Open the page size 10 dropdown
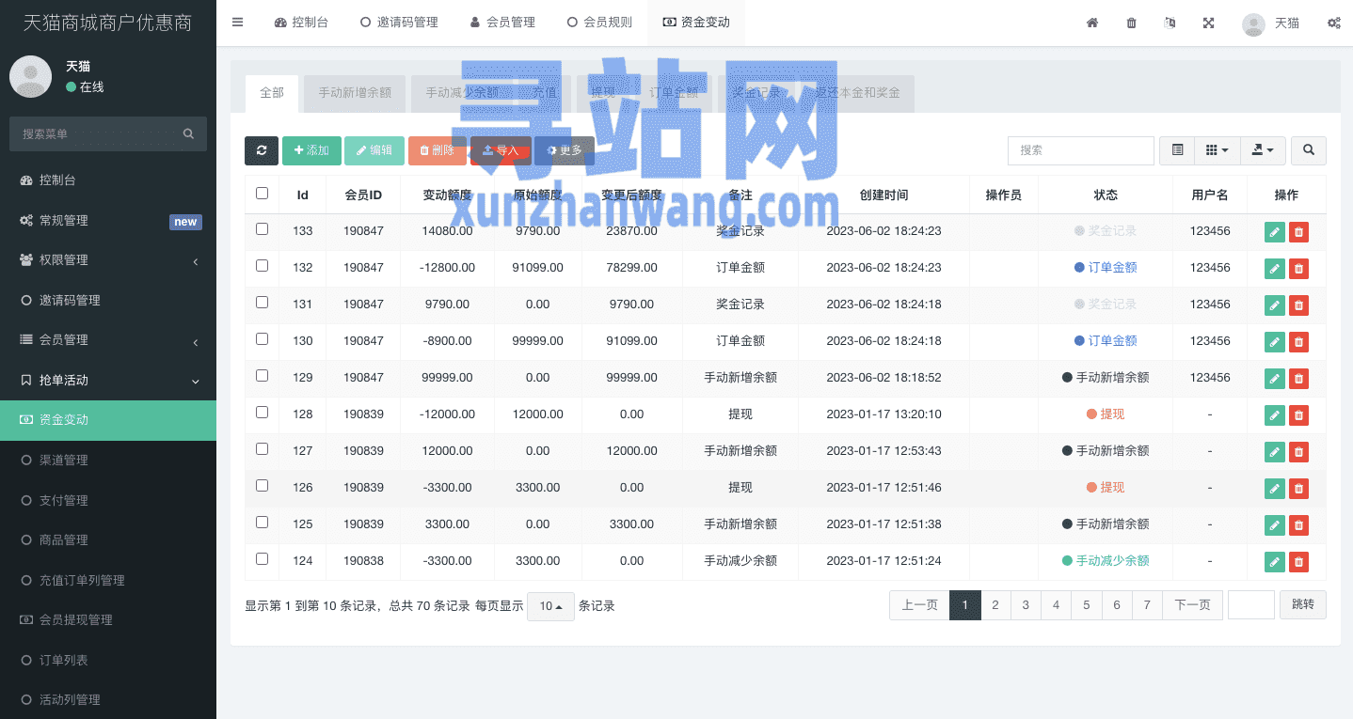Viewport: 1353px width, 719px height. click(x=550, y=606)
